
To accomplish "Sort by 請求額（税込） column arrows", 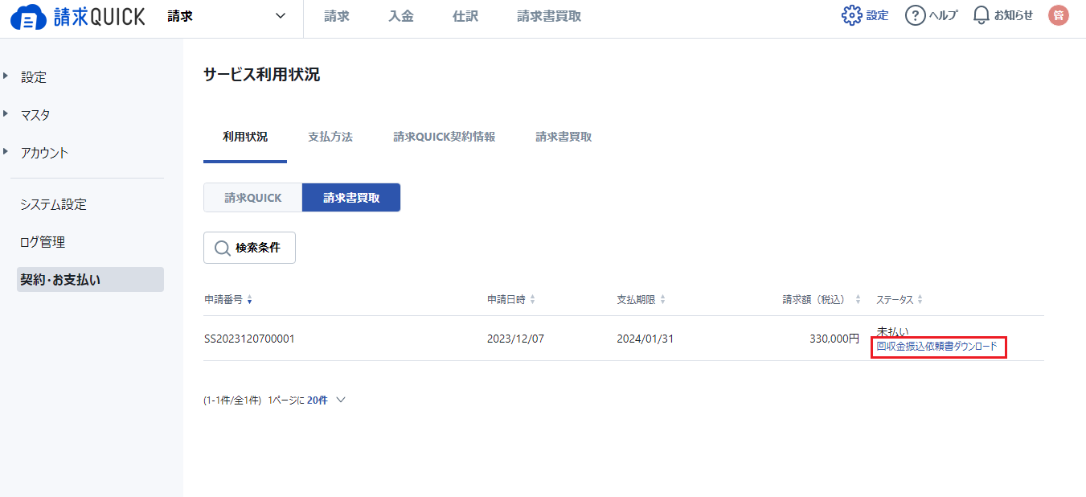I will click(858, 300).
